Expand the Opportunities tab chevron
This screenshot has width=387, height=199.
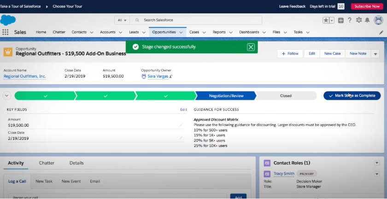pyautogui.click(x=181, y=32)
